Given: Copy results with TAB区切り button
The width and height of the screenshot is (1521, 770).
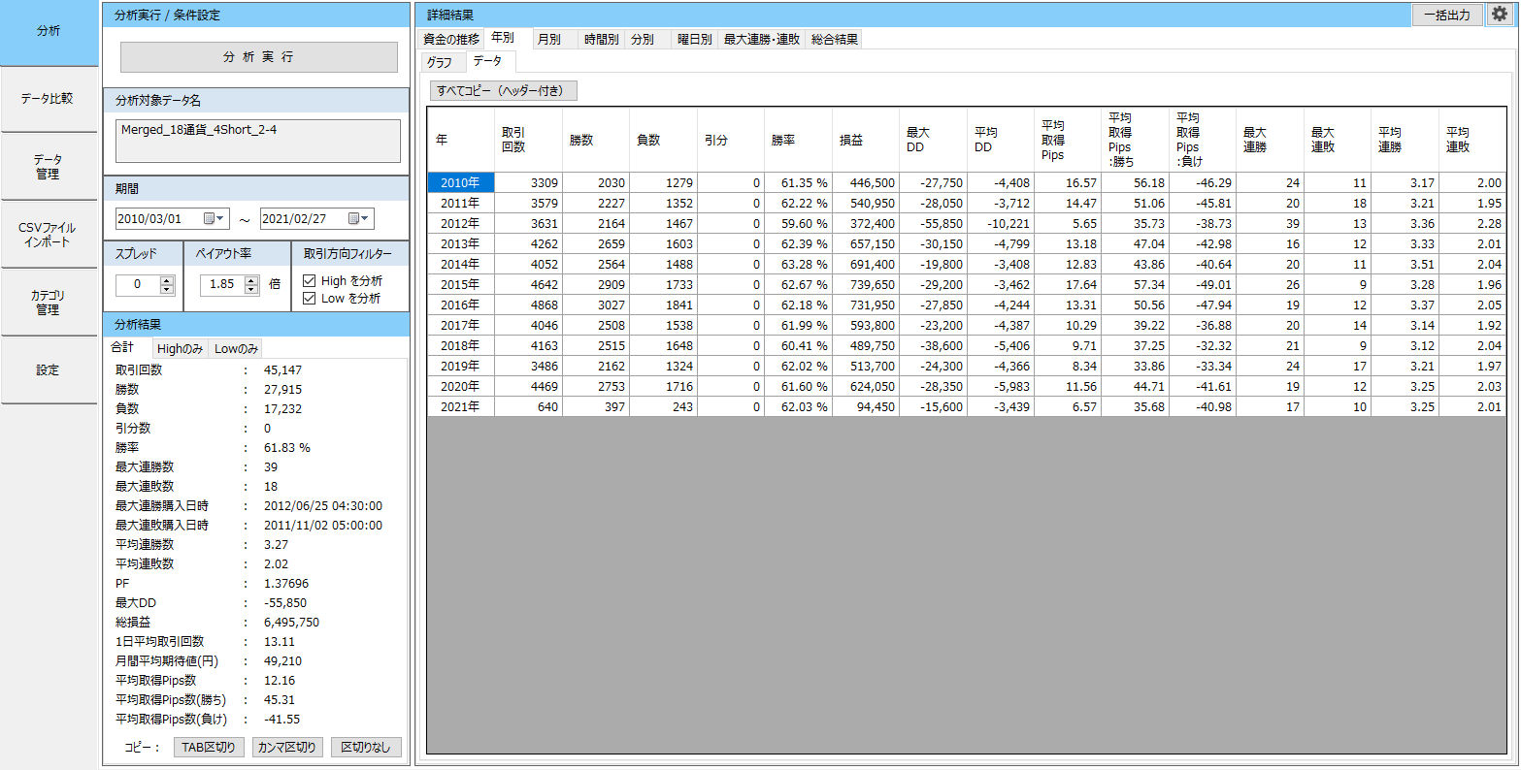Looking at the screenshot, I should point(209,747).
